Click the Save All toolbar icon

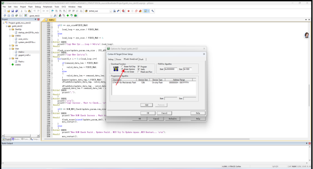point(16,11)
